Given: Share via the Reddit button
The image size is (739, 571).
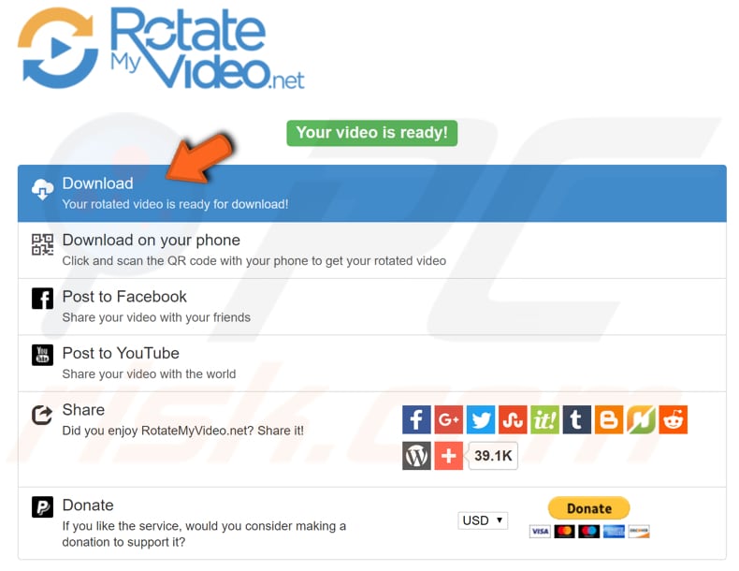Looking at the screenshot, I should click(x=673, y=419).
